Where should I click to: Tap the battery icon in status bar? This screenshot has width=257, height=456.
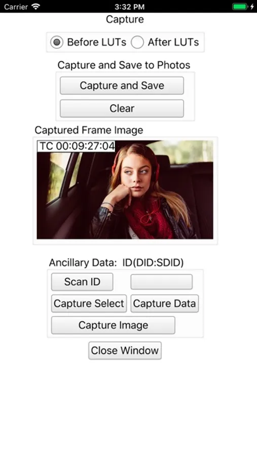[x=240, y=7]
